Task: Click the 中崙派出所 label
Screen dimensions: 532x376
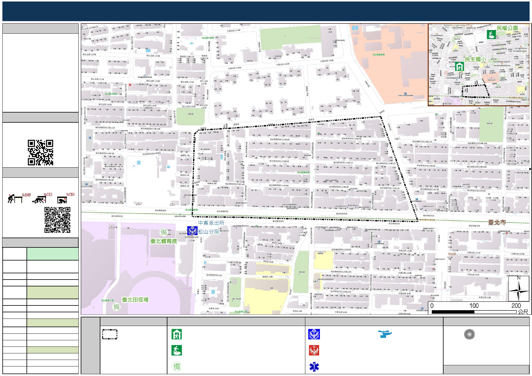Action: tap(211, 223)
